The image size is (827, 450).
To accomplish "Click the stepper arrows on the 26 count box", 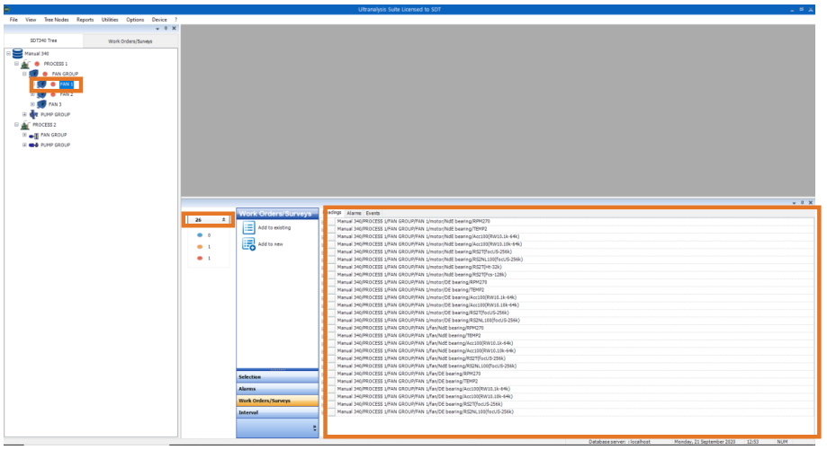I will pyautogui.click(x=223, y=219).
